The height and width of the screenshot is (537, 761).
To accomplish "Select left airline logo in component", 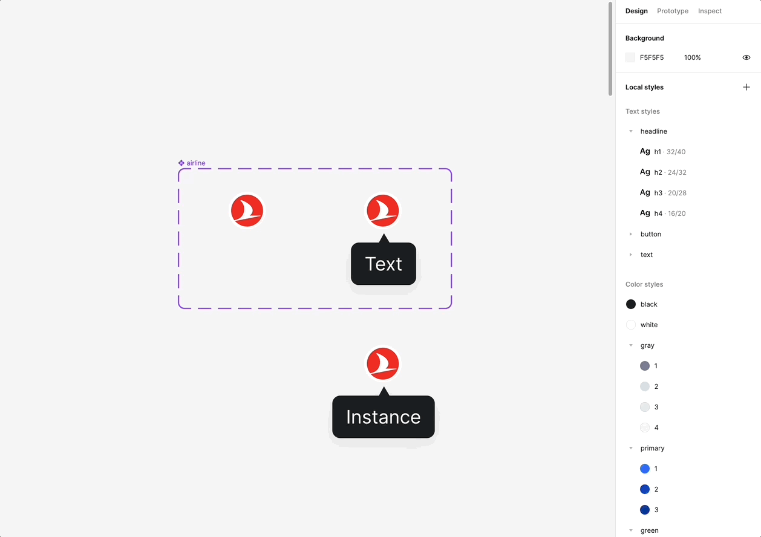I will (x=247, y=210).
